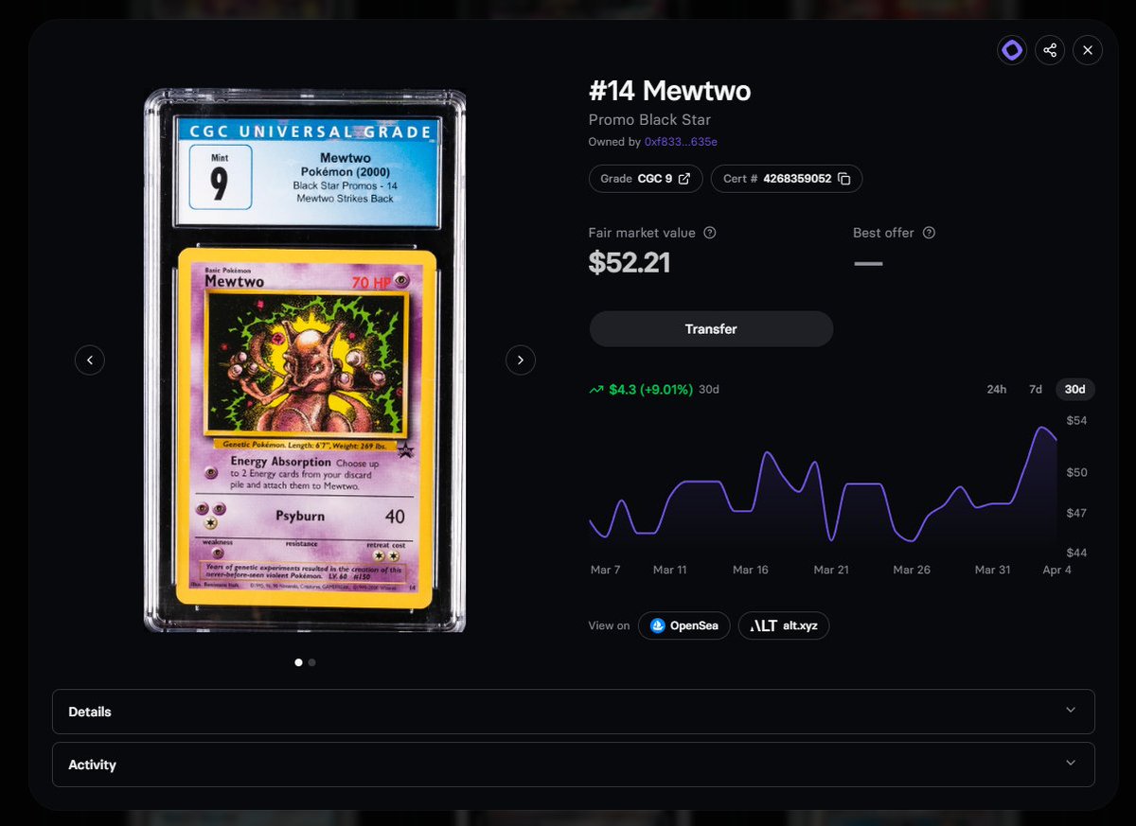Click the green $4.3 (+9.01%) change
The image size is (1136, 826).
point(651,389)
